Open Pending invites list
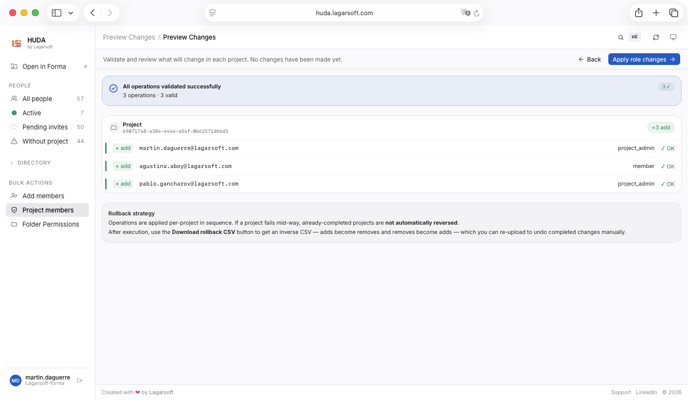Screen dimensions: 688x400 (x=47, y=127)
